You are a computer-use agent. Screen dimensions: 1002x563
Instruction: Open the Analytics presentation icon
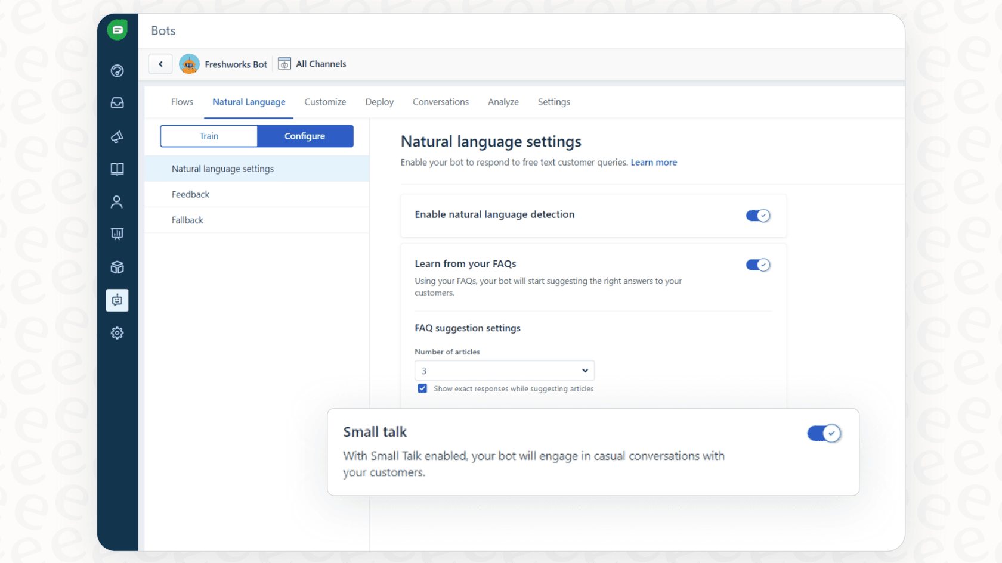click(117, 234)
